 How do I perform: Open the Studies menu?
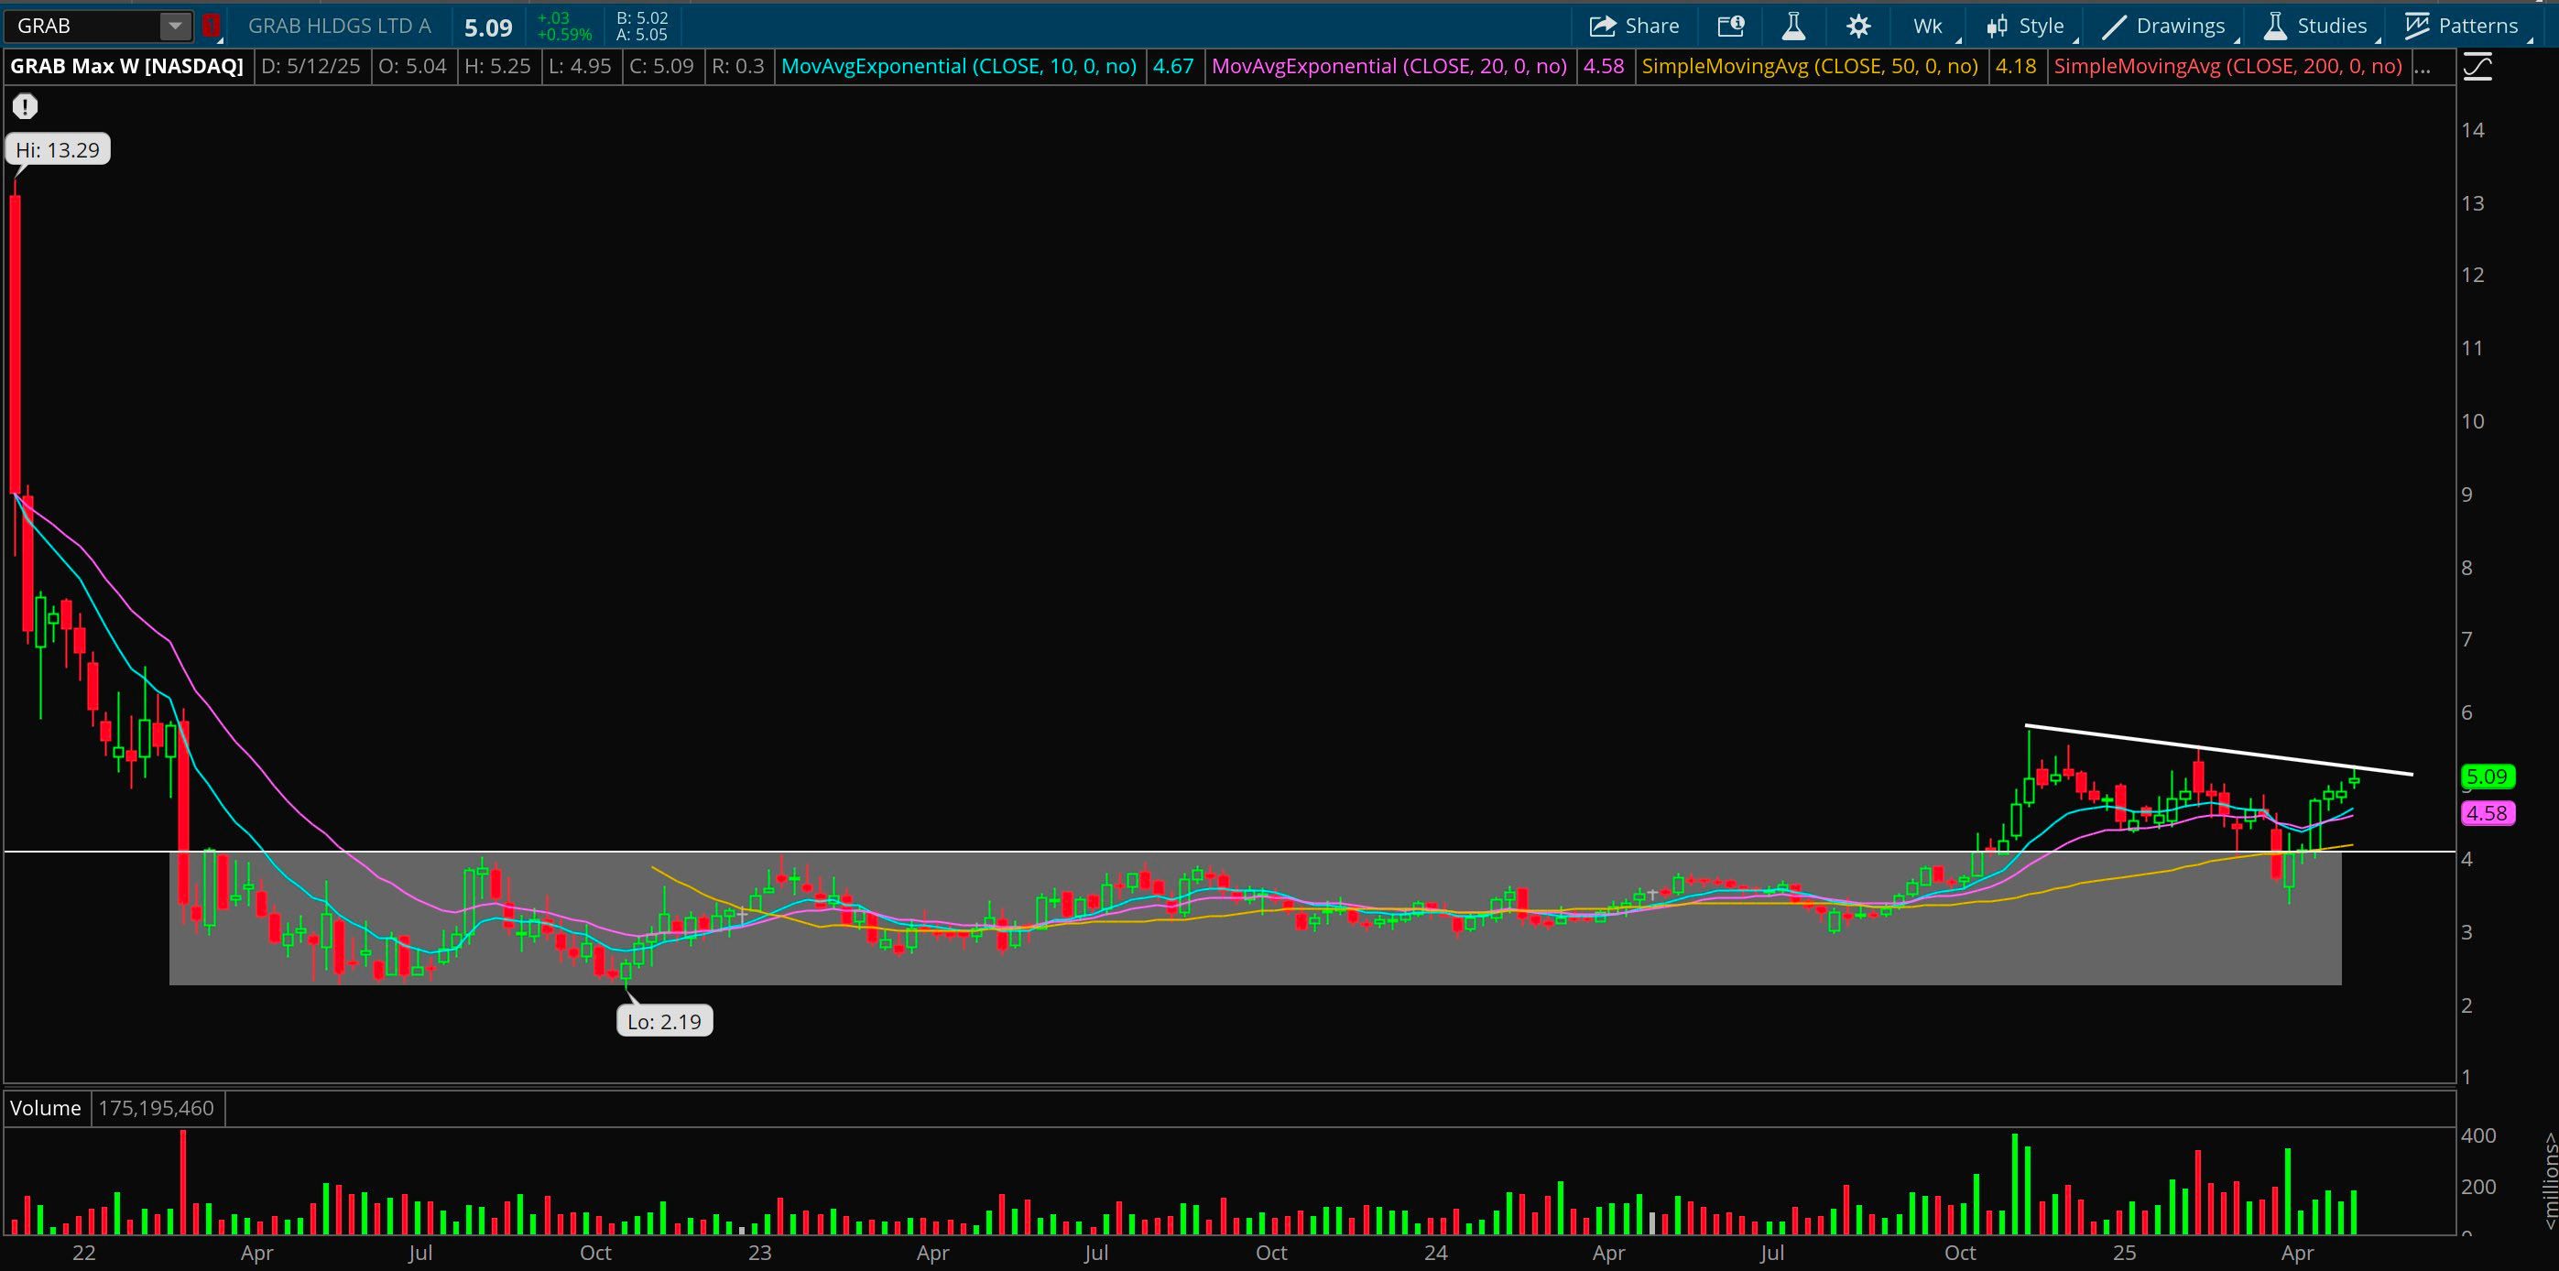pos(2315,26)
